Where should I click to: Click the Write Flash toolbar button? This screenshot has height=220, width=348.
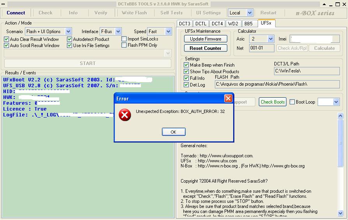pyautogui.click(x=134, y=13)
